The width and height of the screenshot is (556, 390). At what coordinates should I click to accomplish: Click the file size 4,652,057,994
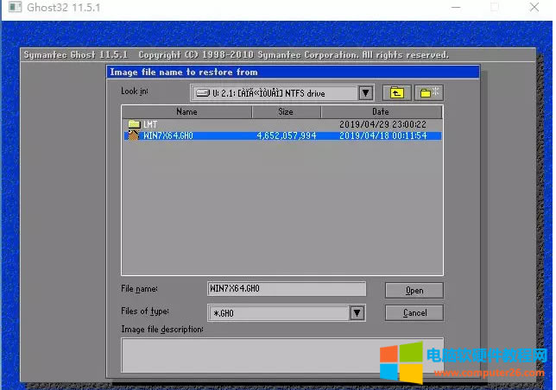[287, 135]
